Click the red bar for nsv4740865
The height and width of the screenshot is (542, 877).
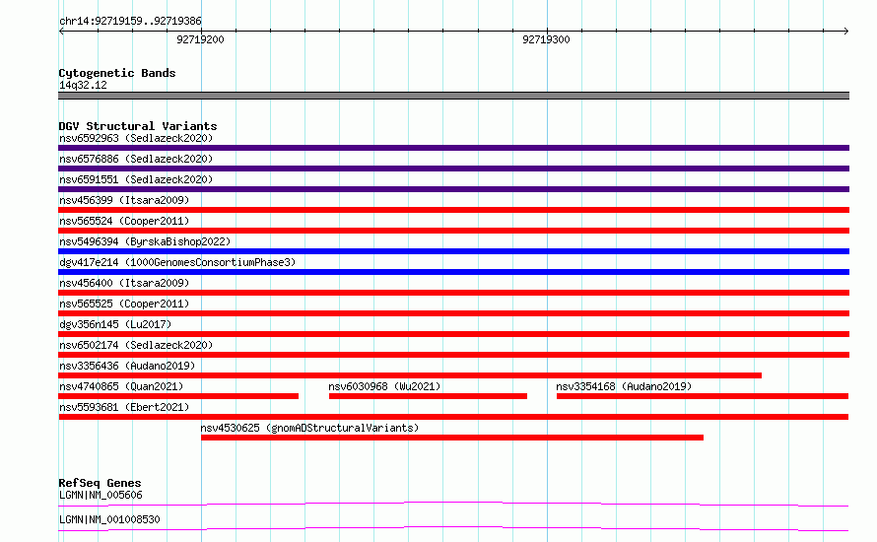(178, 396)
